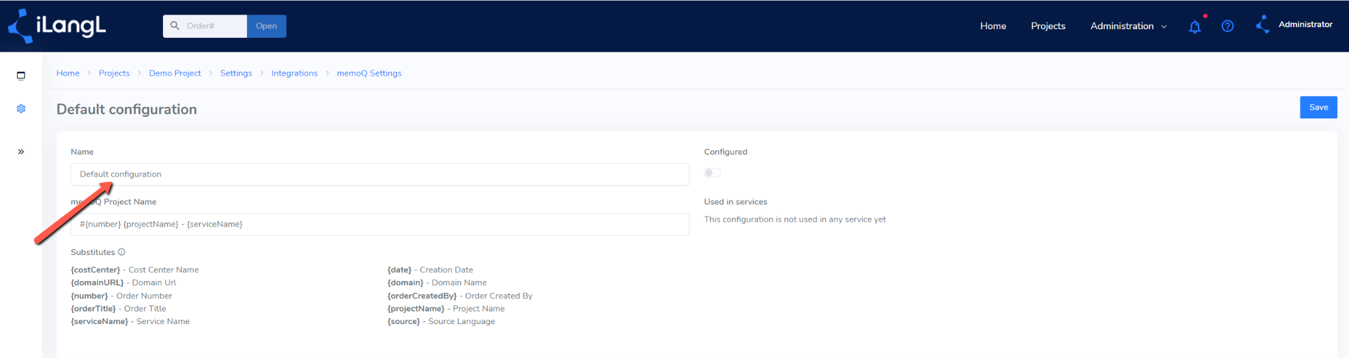Click the {costCenter} substitute text
The width and height of the screenshot is (1349, 358).
tap(135, 270)
